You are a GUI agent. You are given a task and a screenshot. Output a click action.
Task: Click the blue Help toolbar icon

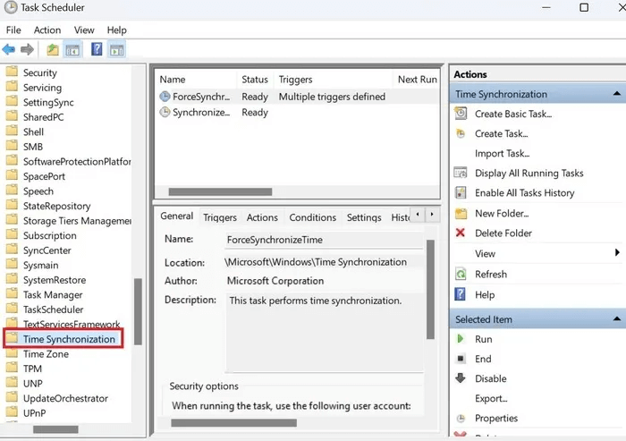[x=97, y=49]
